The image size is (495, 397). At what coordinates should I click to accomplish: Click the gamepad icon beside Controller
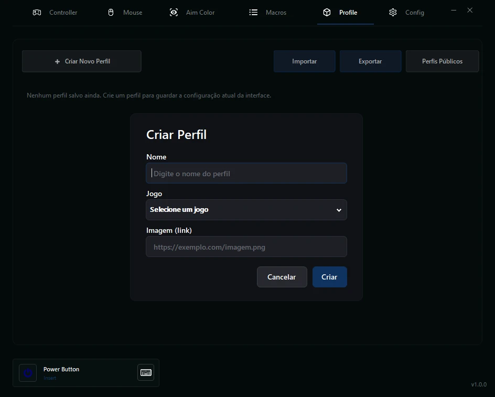click(37, 13)
